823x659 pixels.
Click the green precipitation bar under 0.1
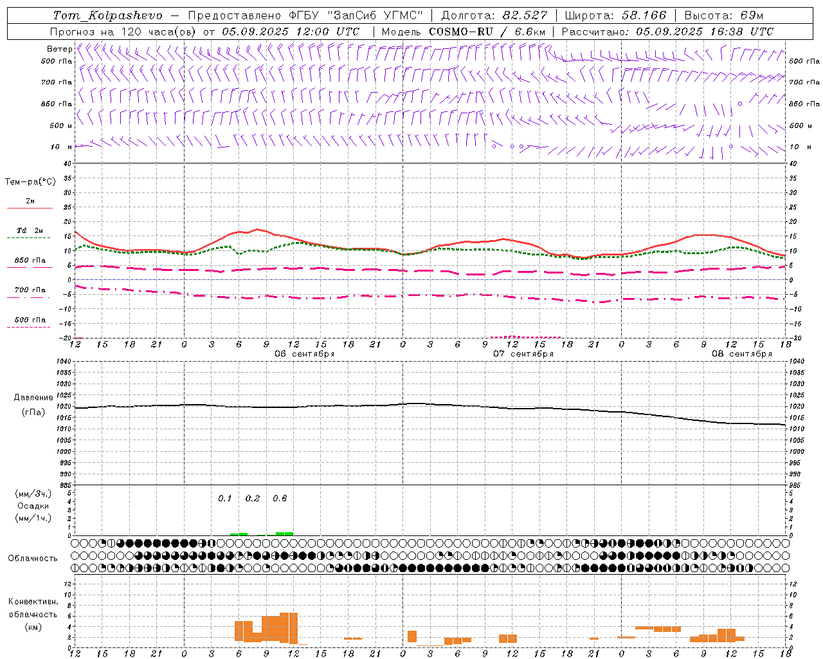coord(239,534)
